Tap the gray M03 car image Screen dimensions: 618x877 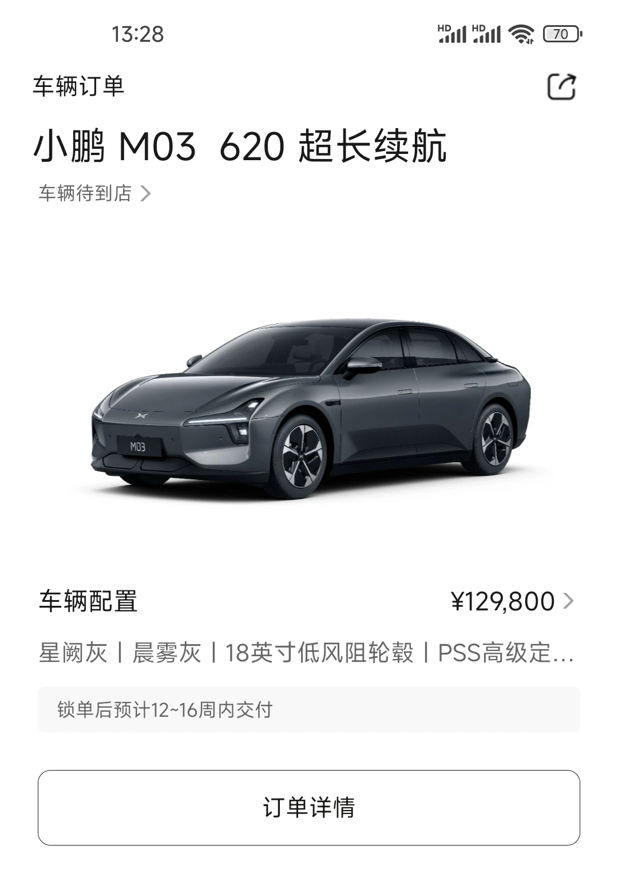[x=311, y=408]
